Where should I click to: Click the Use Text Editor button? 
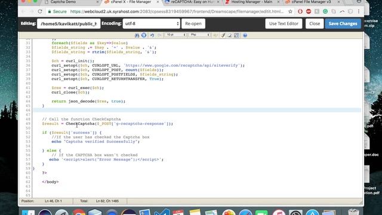[x=284, y=24]
